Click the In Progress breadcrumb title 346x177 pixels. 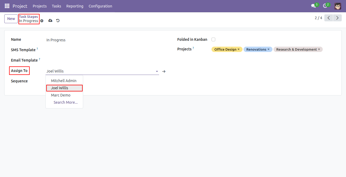click(28, 21)
